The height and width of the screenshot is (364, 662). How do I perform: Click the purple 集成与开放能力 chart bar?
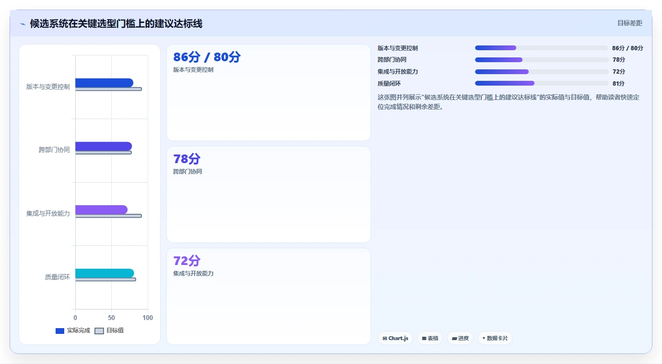(x=101, y=210)
